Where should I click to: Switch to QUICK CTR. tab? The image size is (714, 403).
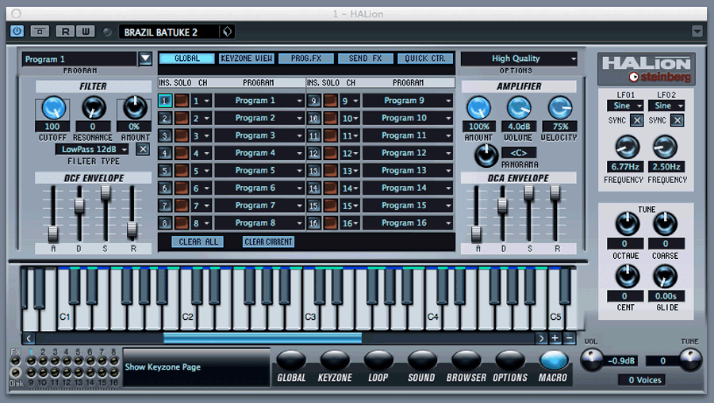point(425,59)
